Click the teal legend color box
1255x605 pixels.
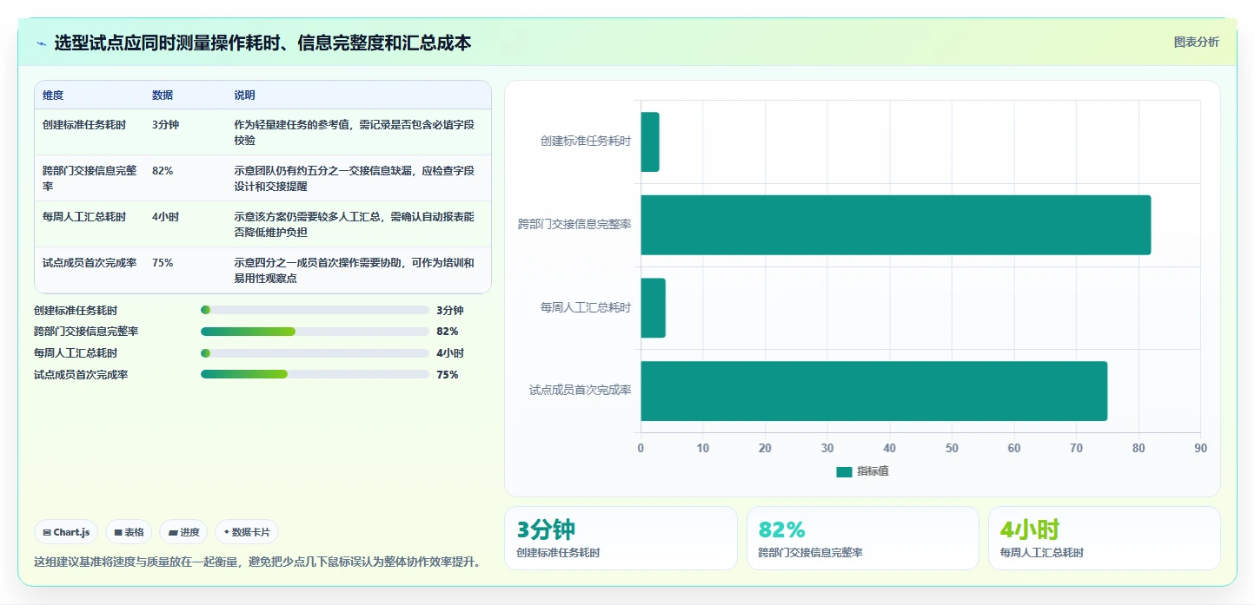[844, 471]
